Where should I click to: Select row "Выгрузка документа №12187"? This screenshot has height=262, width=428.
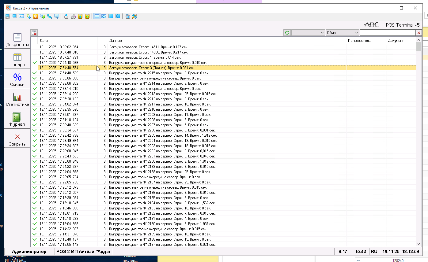coord(223,245)
